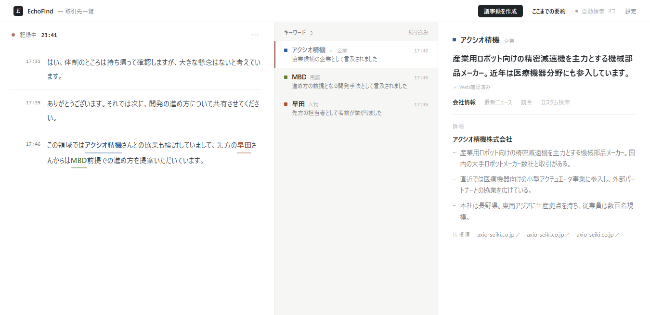The image size is (650, 315).
Task: Open ここまでの要約 summary
Action: [549, 11]
